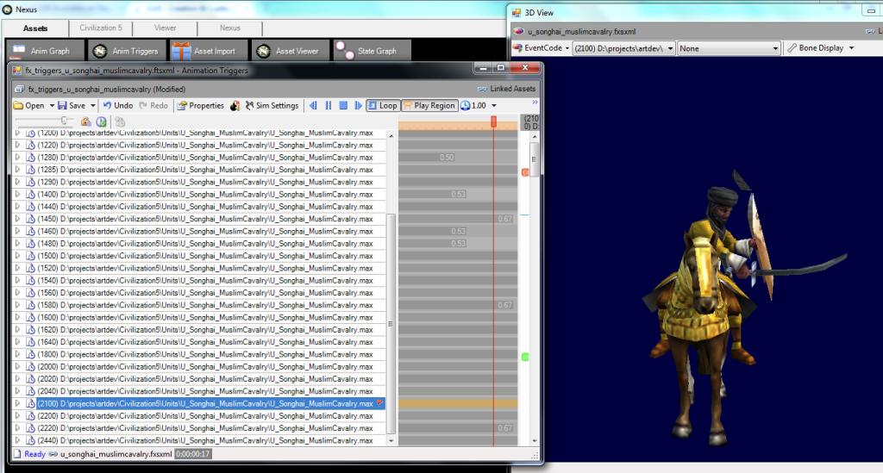Click the u_songhai_muslimcavalry.fxsxml link in status bar

(x=116, y=454)
